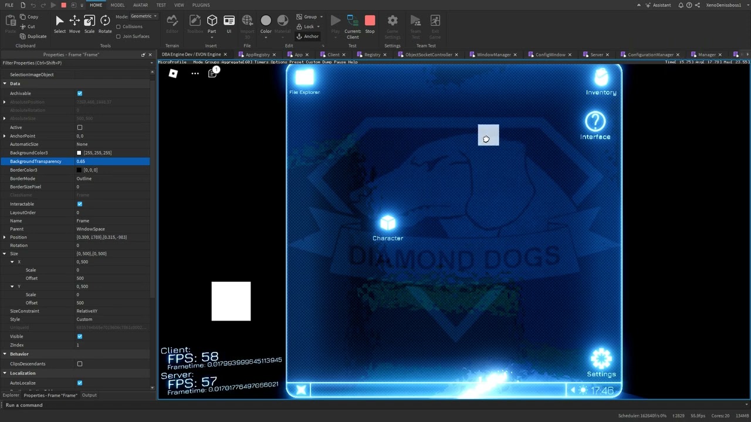Enable the ClipsDescendants checkbox

pos(80,364)
